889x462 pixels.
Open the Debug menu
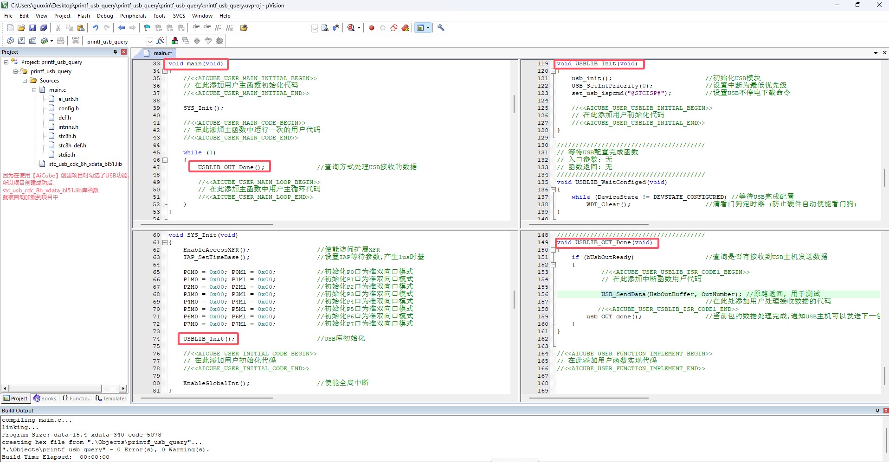coord(105,16)
